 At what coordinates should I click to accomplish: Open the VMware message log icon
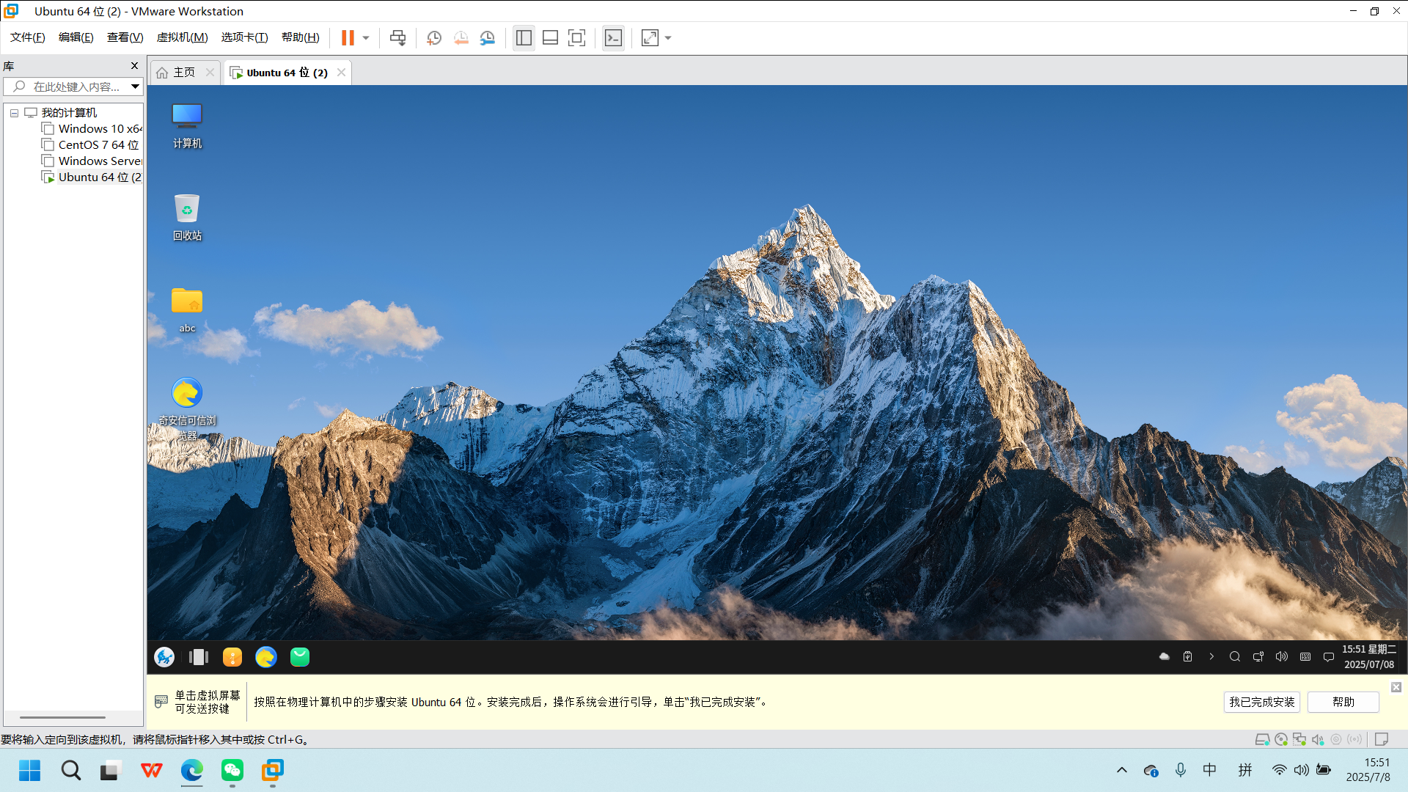[x=1382, y=739]
